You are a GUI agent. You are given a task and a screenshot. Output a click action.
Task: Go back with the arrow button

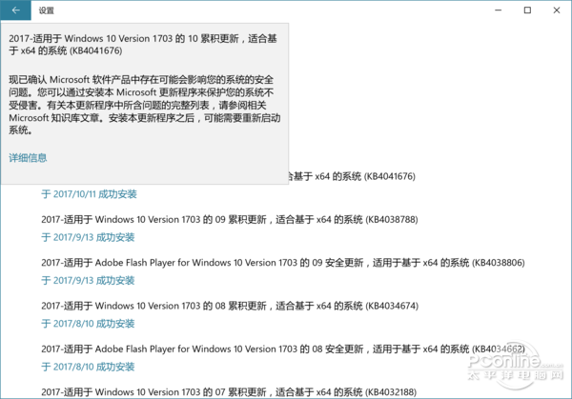click(x=15, y=10)
